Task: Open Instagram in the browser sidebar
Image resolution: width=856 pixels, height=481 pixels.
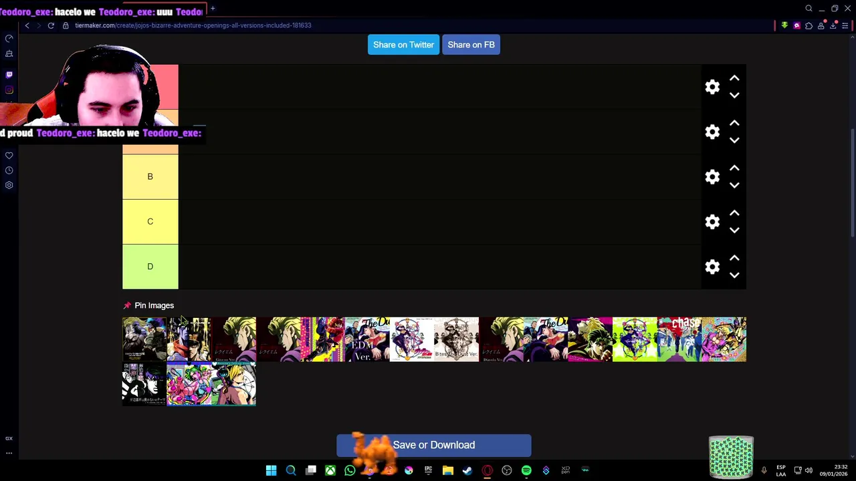Action: (x=9, y=90)
